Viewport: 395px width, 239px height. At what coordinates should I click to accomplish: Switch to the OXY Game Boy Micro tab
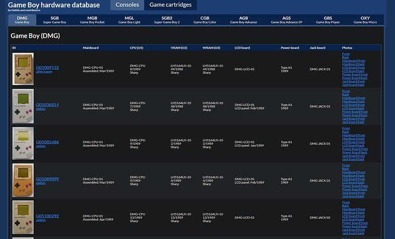click(x=365, y=20)
